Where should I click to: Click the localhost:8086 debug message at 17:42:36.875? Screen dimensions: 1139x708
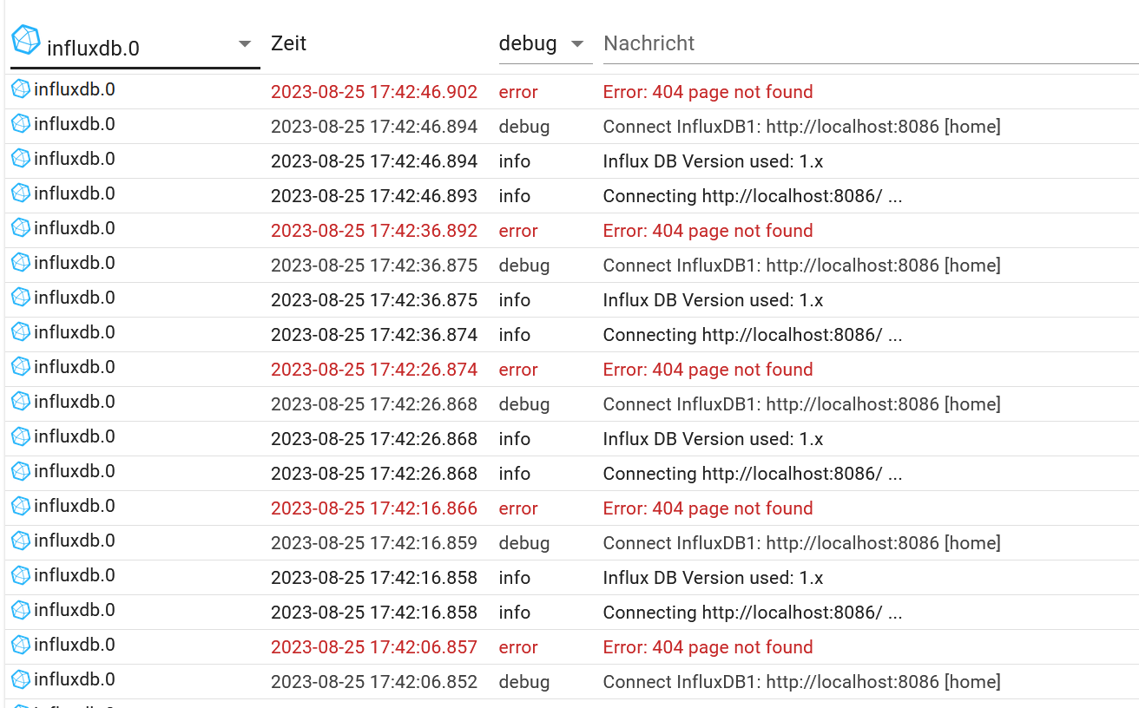tap(801, 265)
